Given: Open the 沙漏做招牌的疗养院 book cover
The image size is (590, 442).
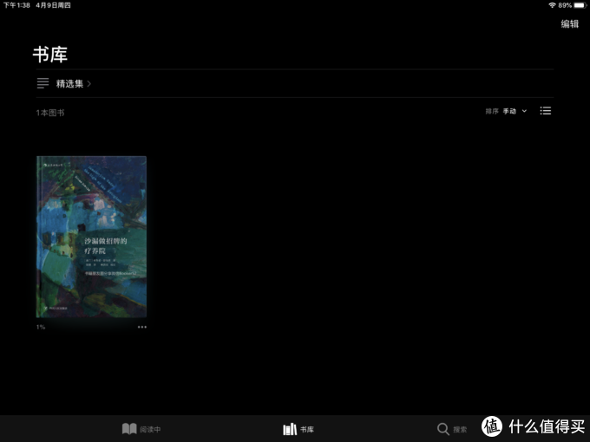Looking at the screenshot, I should click(x=91, y=237).
